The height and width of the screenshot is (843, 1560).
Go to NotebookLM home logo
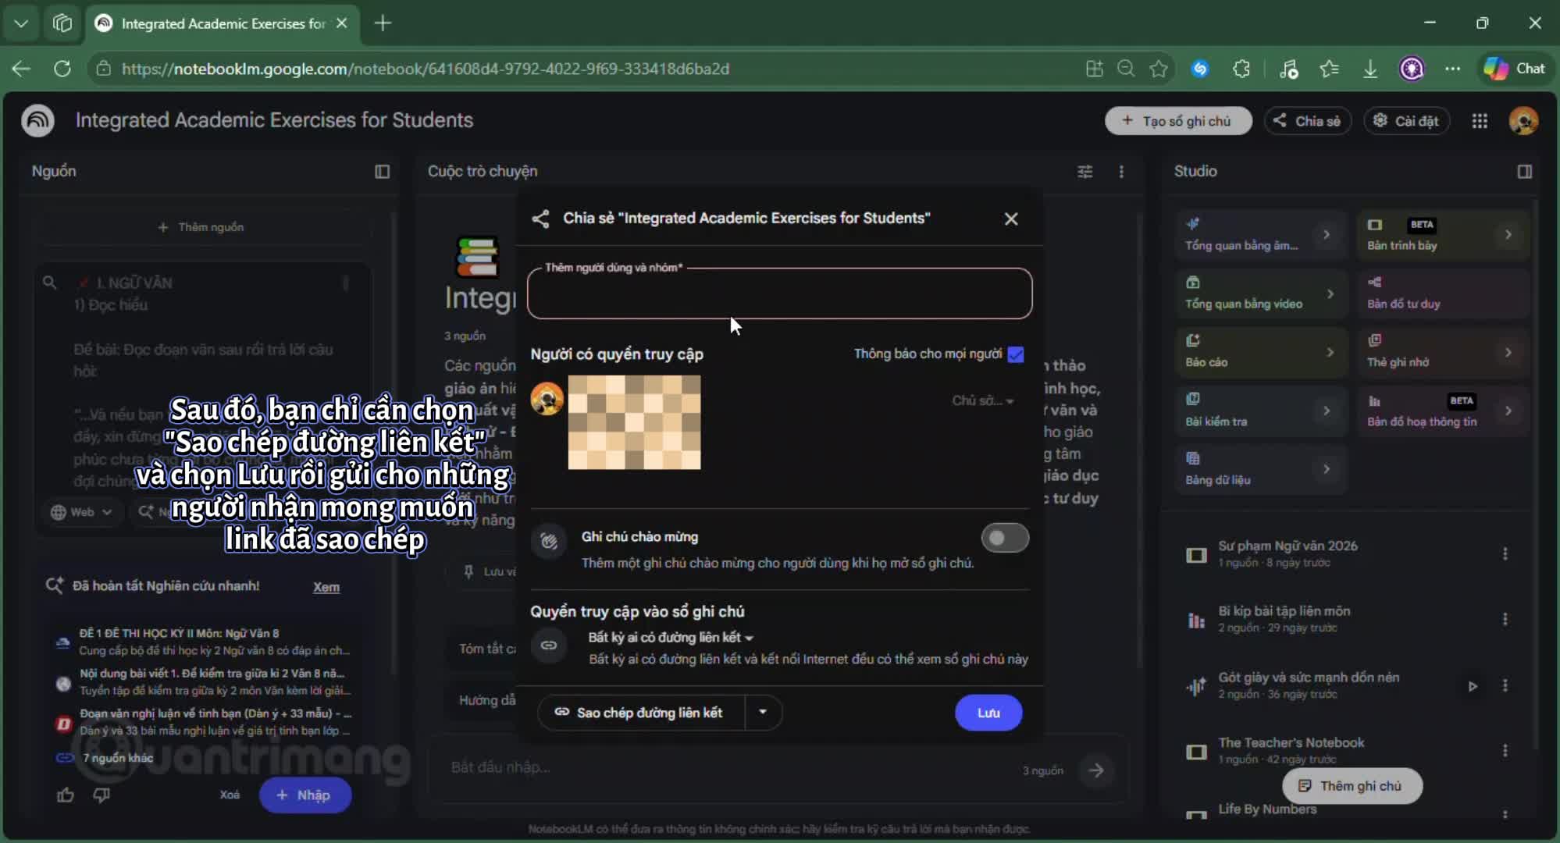click(x=37, y=120)
